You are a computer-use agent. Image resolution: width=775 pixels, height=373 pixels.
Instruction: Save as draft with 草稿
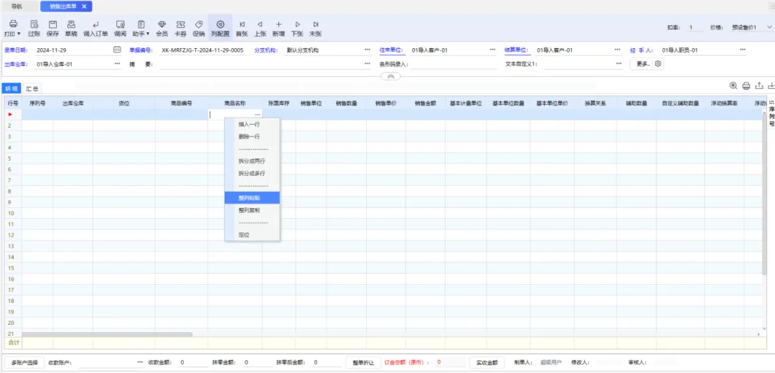(71, 29)
